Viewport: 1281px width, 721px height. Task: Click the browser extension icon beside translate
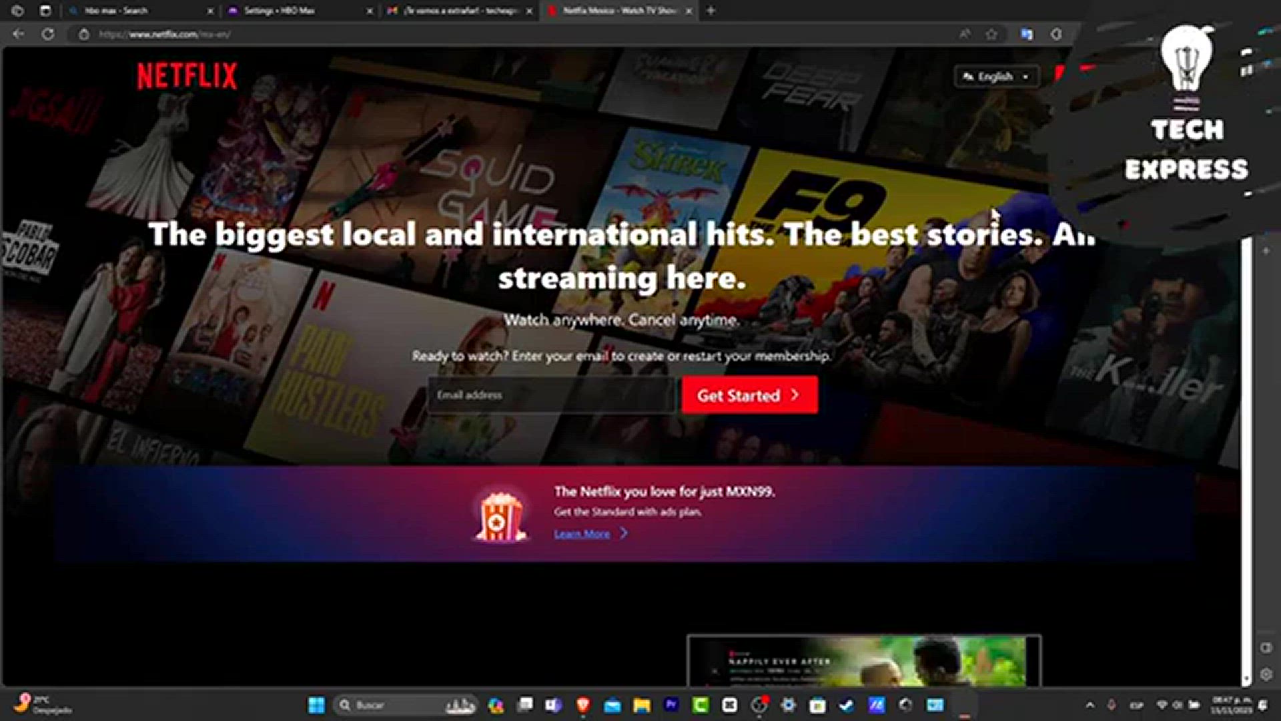pos(1056,34)
